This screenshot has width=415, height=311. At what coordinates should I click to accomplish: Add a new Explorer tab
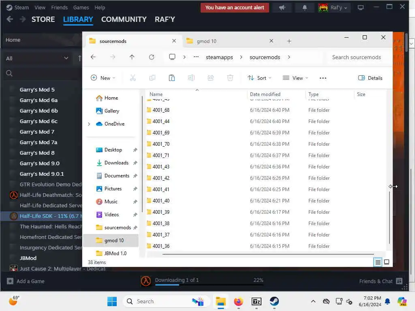pos(289,41)
